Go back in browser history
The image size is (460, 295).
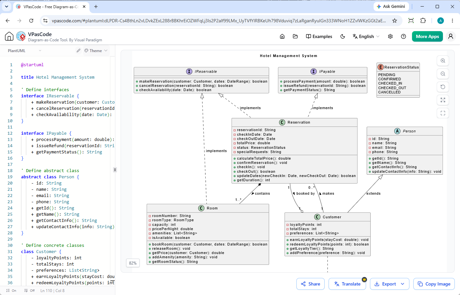click(x=8, y=21)
